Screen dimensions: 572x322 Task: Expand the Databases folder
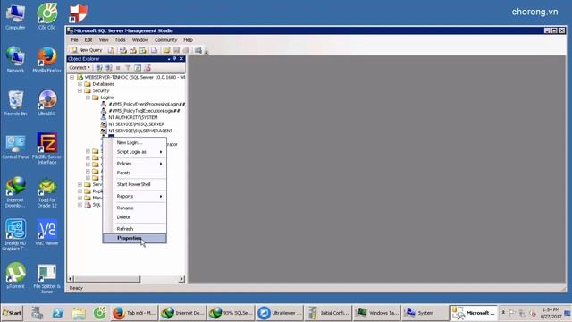(x=80, y=84)
